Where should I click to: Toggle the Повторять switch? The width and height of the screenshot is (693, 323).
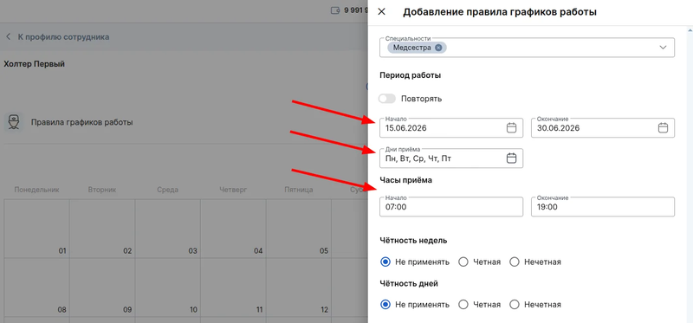click(x=387, y=99)
